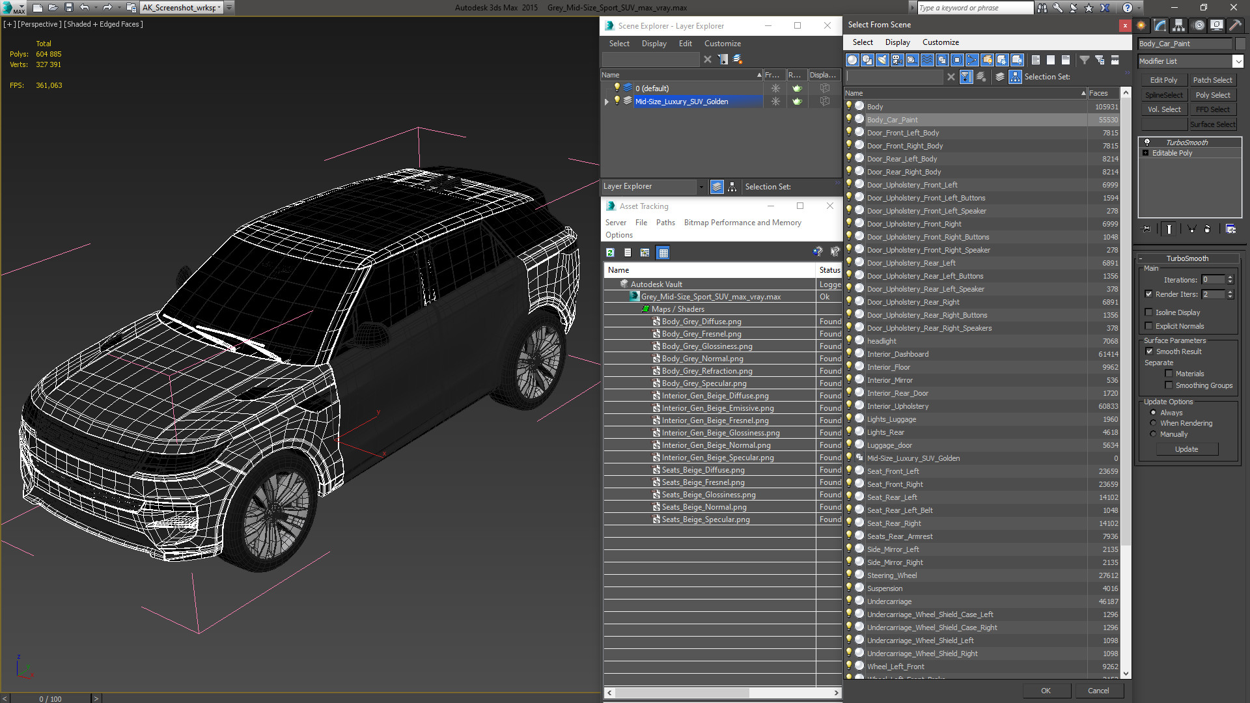The width and height of the screenshot is (1250, 703).
Task: Click pin stack icon under modifier stack
Action: 1146,229
